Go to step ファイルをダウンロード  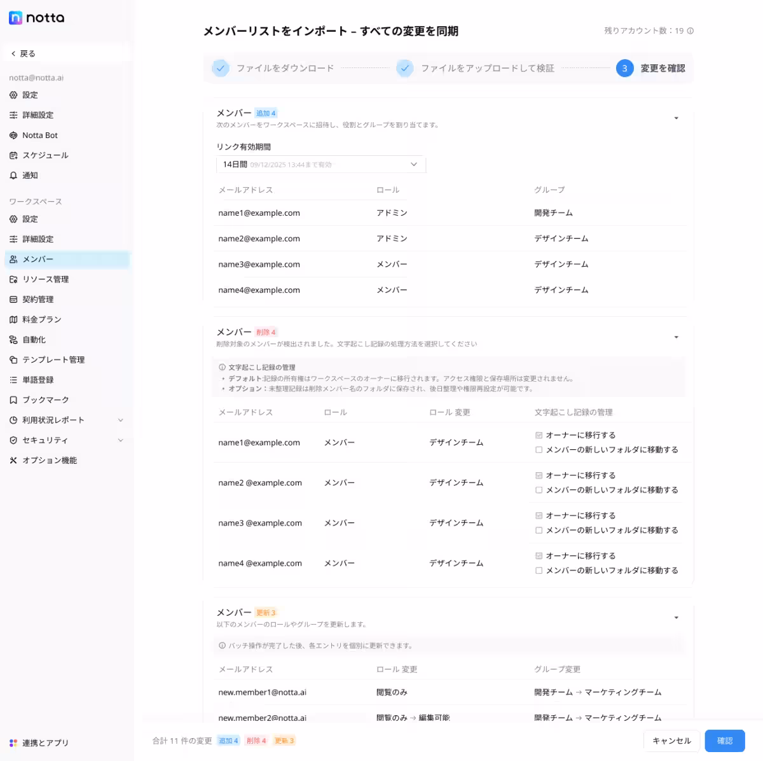273,68
